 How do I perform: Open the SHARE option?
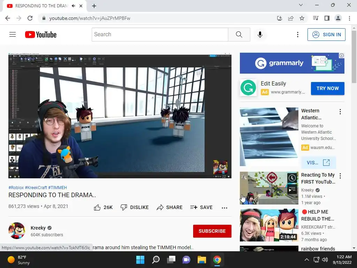[x=170, y=207]
